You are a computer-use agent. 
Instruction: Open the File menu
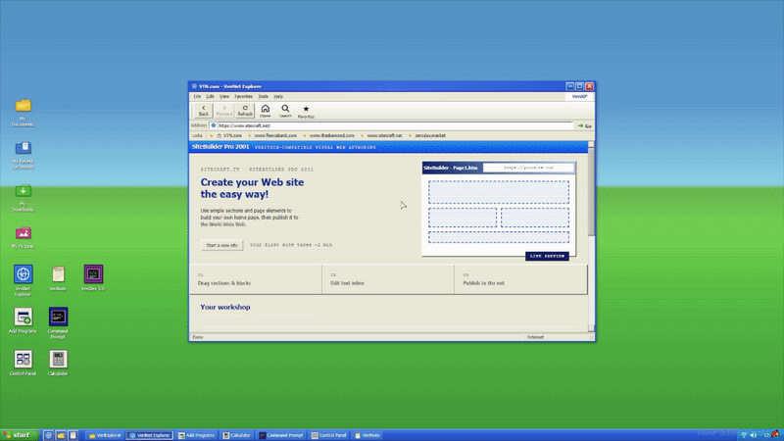pyautogui.click(x=197, y=96)
